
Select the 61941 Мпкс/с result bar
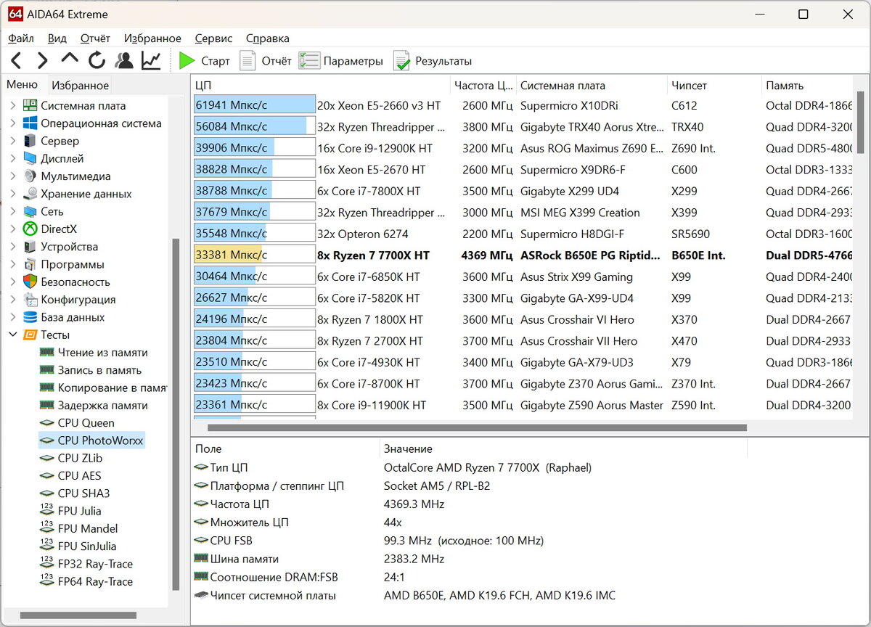254,105
